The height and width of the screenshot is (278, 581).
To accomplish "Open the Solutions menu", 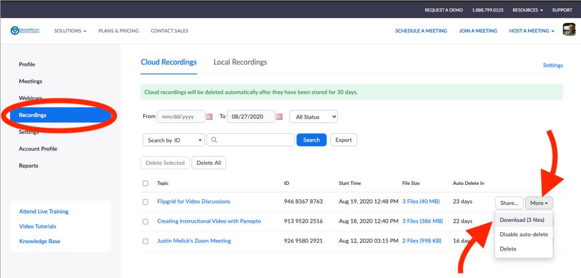I will [70, 31].
